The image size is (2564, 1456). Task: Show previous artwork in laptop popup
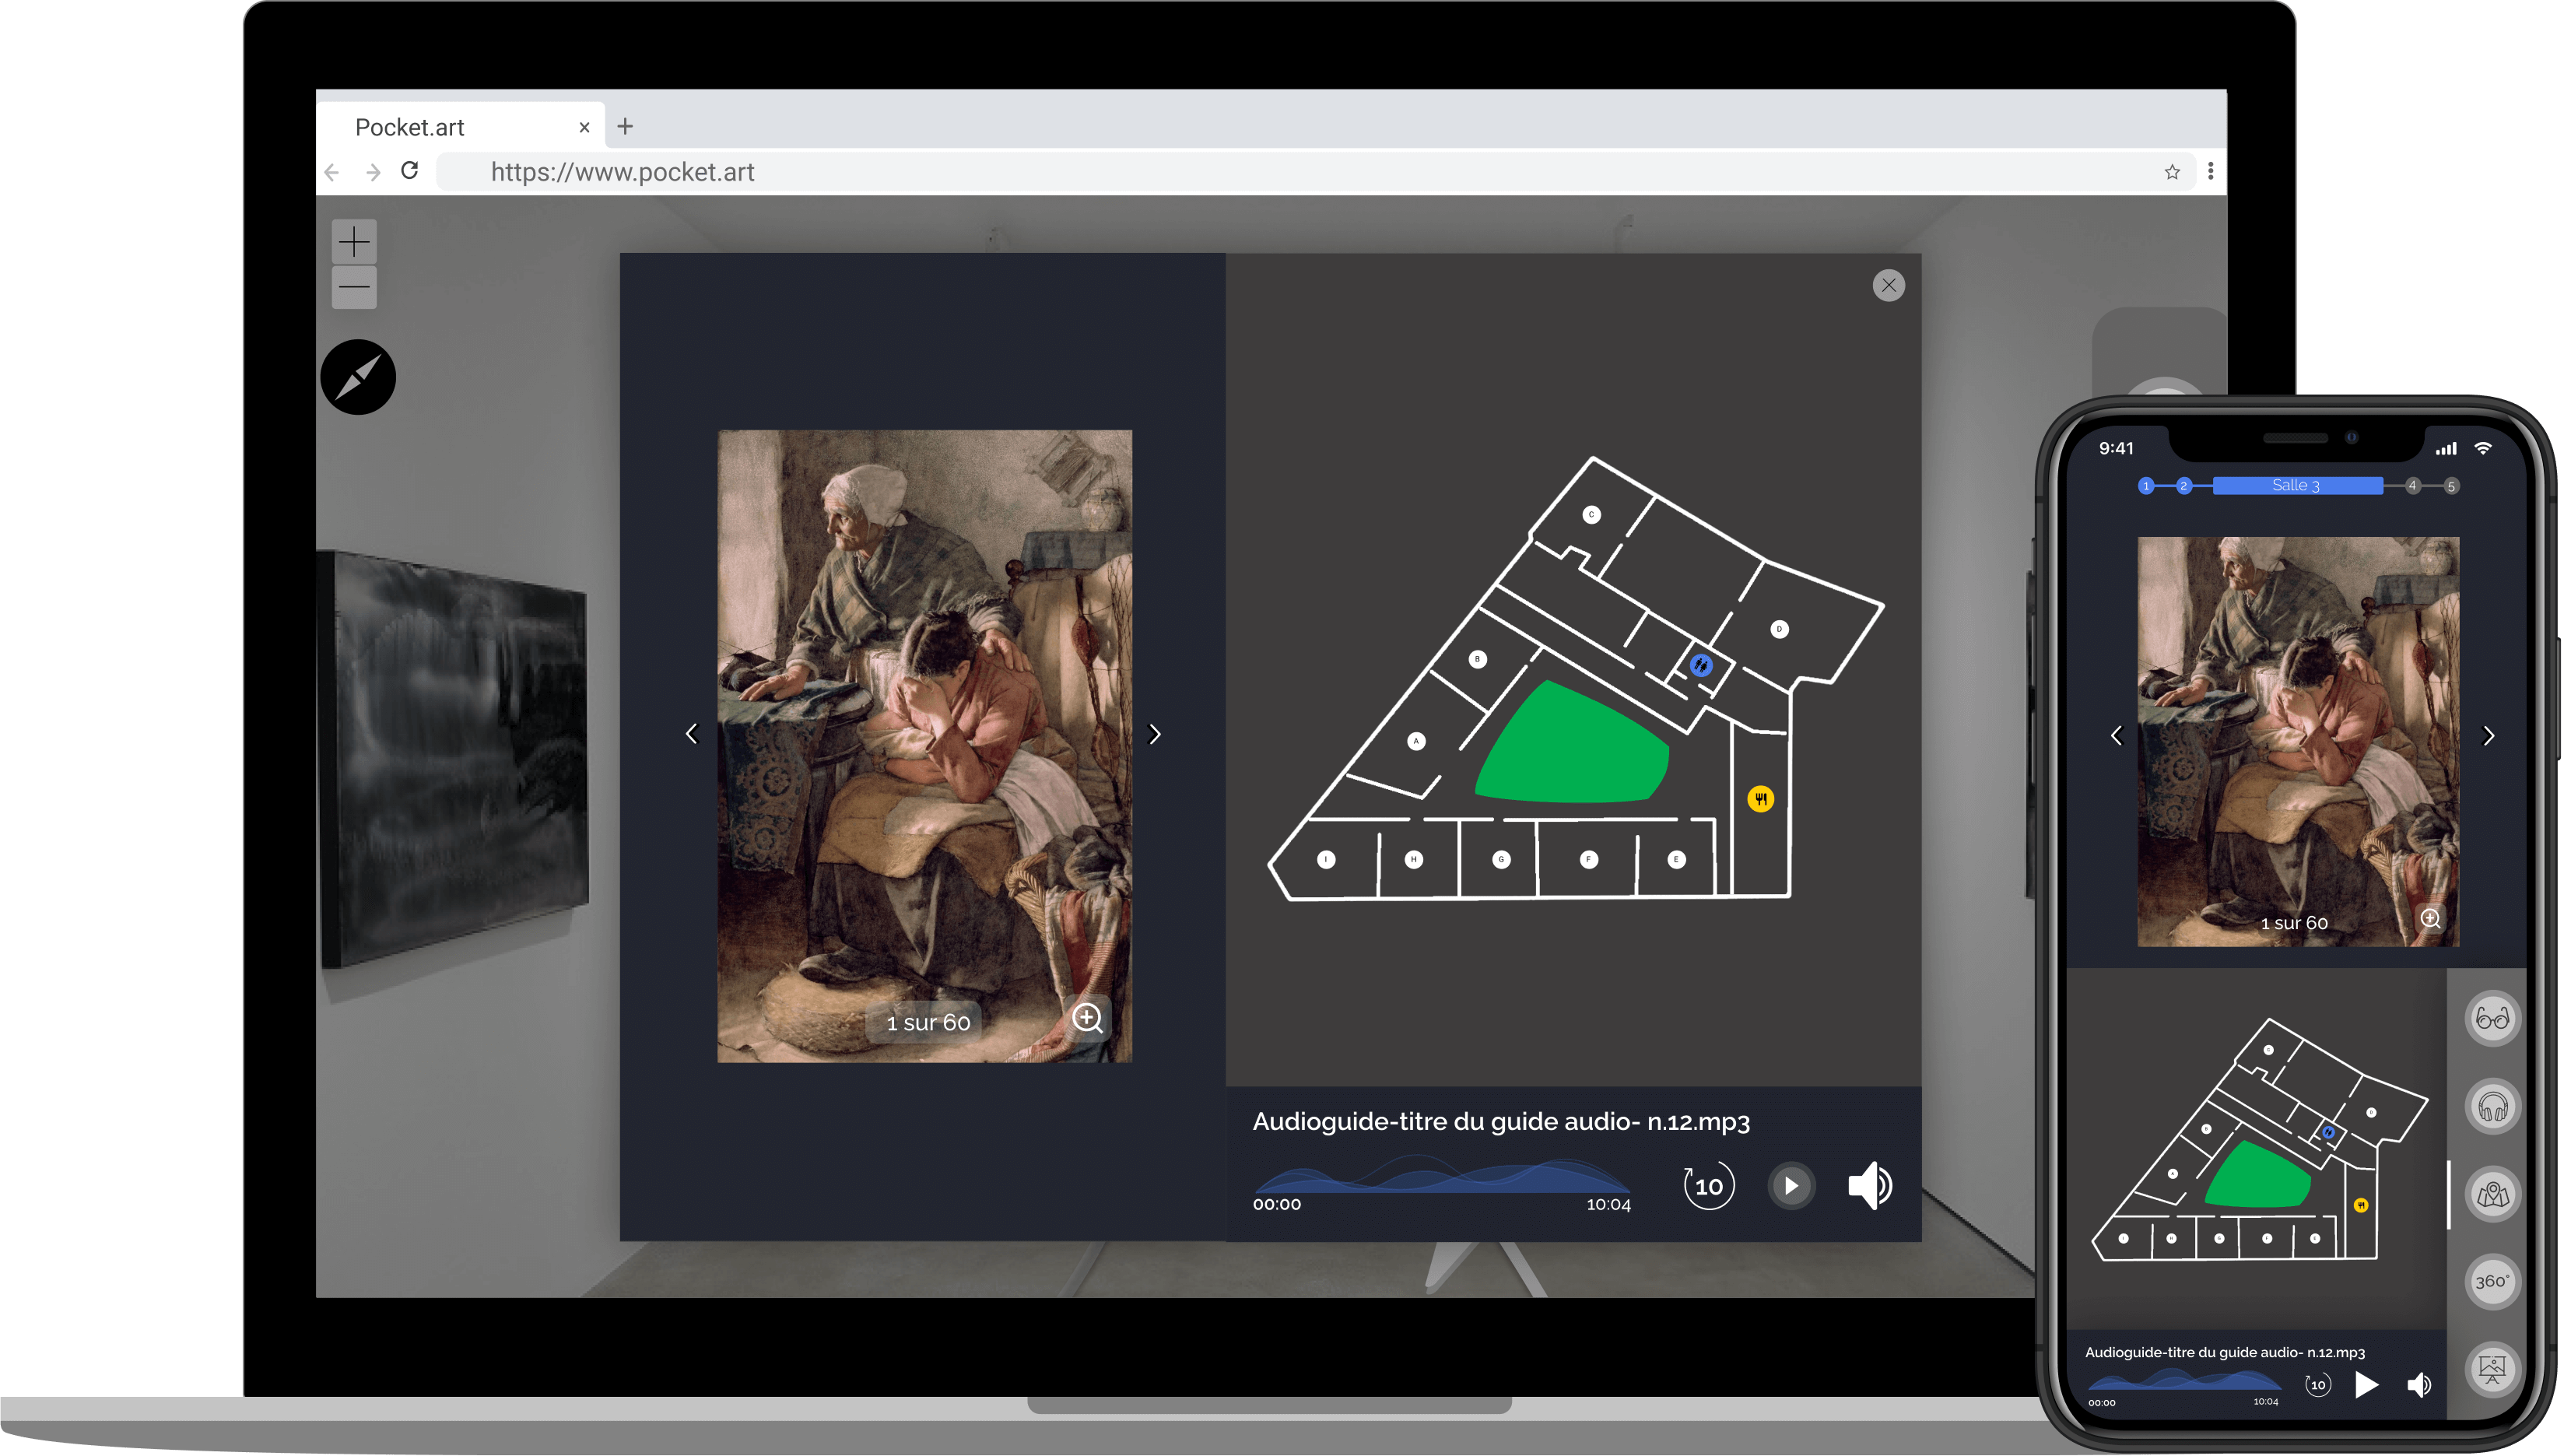click(x=692, y=734)
